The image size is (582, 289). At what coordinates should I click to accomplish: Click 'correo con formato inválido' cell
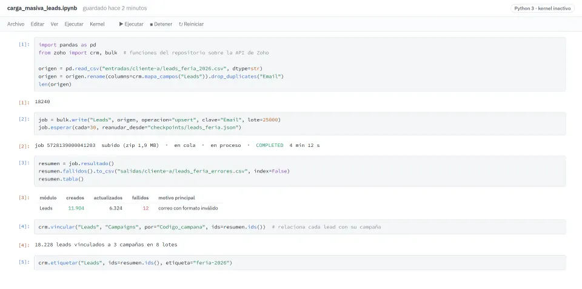point(188,208)
